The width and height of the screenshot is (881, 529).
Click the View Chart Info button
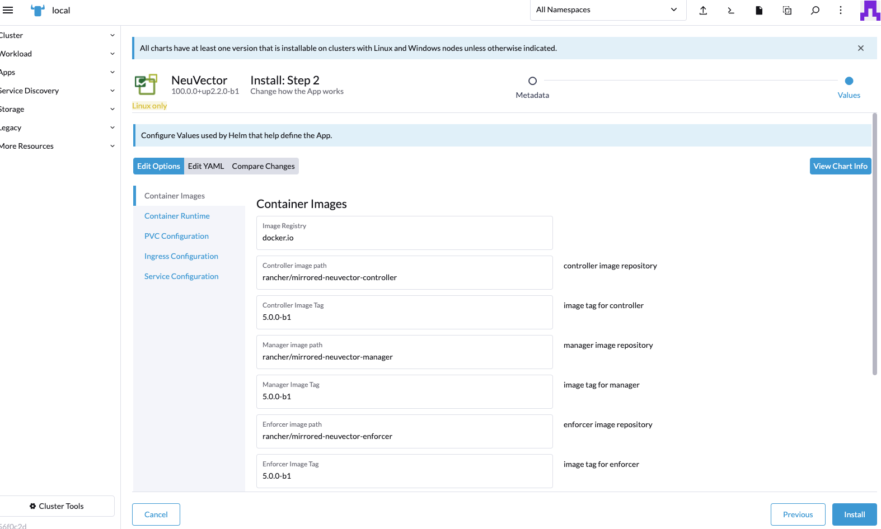840,166
